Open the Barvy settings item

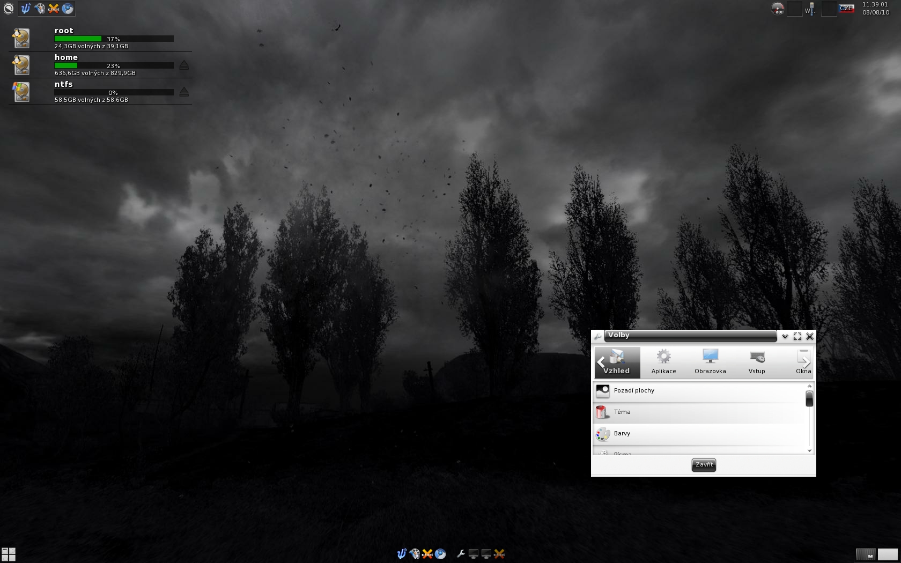coord(699,434)
